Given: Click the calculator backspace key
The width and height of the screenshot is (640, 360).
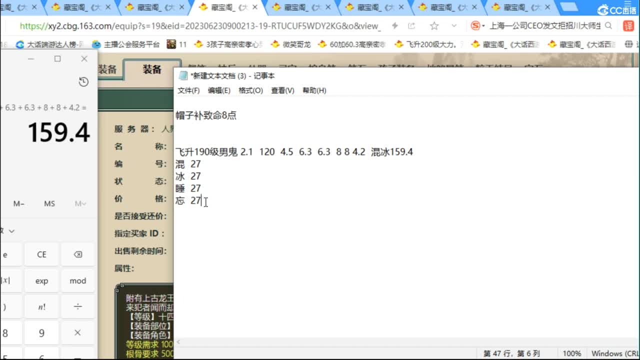Looking at the screenshot, I should tap(78, 254).
